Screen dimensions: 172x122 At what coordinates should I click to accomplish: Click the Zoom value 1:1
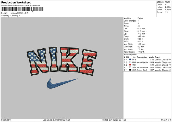166,12
